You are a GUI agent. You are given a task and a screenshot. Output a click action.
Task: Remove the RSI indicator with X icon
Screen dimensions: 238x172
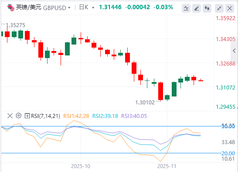(10, 116)
